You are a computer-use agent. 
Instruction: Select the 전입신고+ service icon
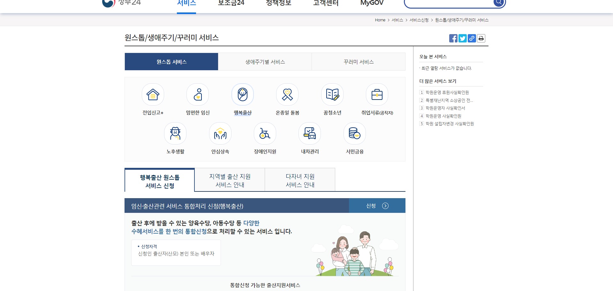pyautogui.click(x=153, y=95)
